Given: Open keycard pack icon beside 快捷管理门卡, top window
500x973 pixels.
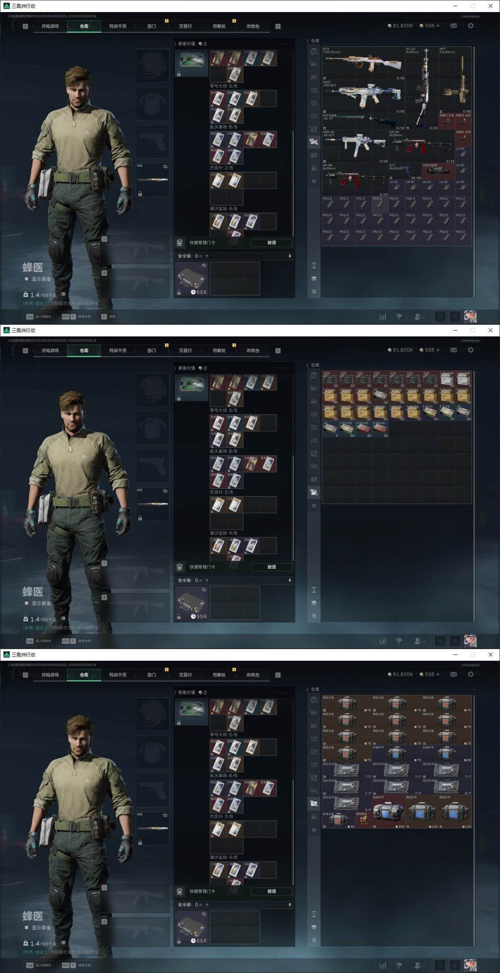Looking at the screenshot, I should tap(180, 242).
